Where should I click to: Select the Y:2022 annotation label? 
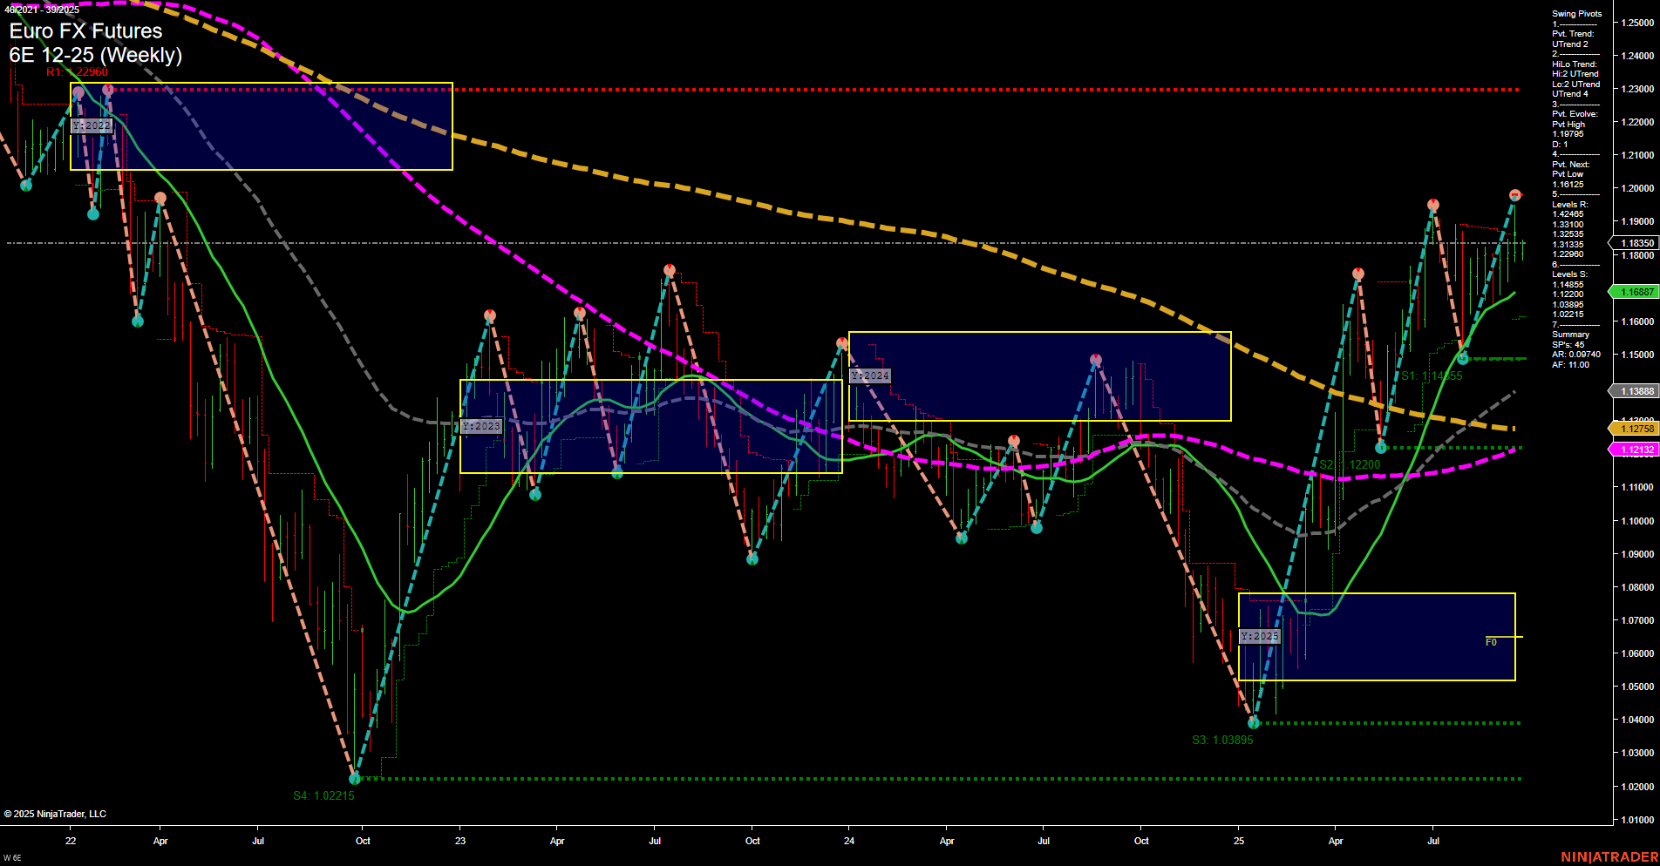coord(91,125)
